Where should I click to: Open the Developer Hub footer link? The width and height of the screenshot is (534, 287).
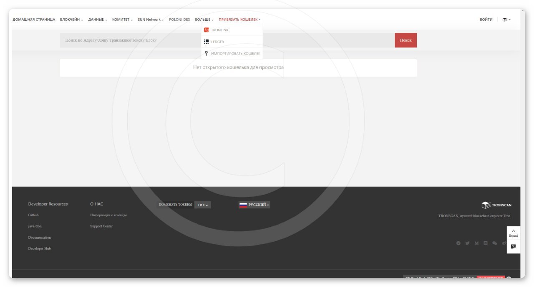[40, 248]
